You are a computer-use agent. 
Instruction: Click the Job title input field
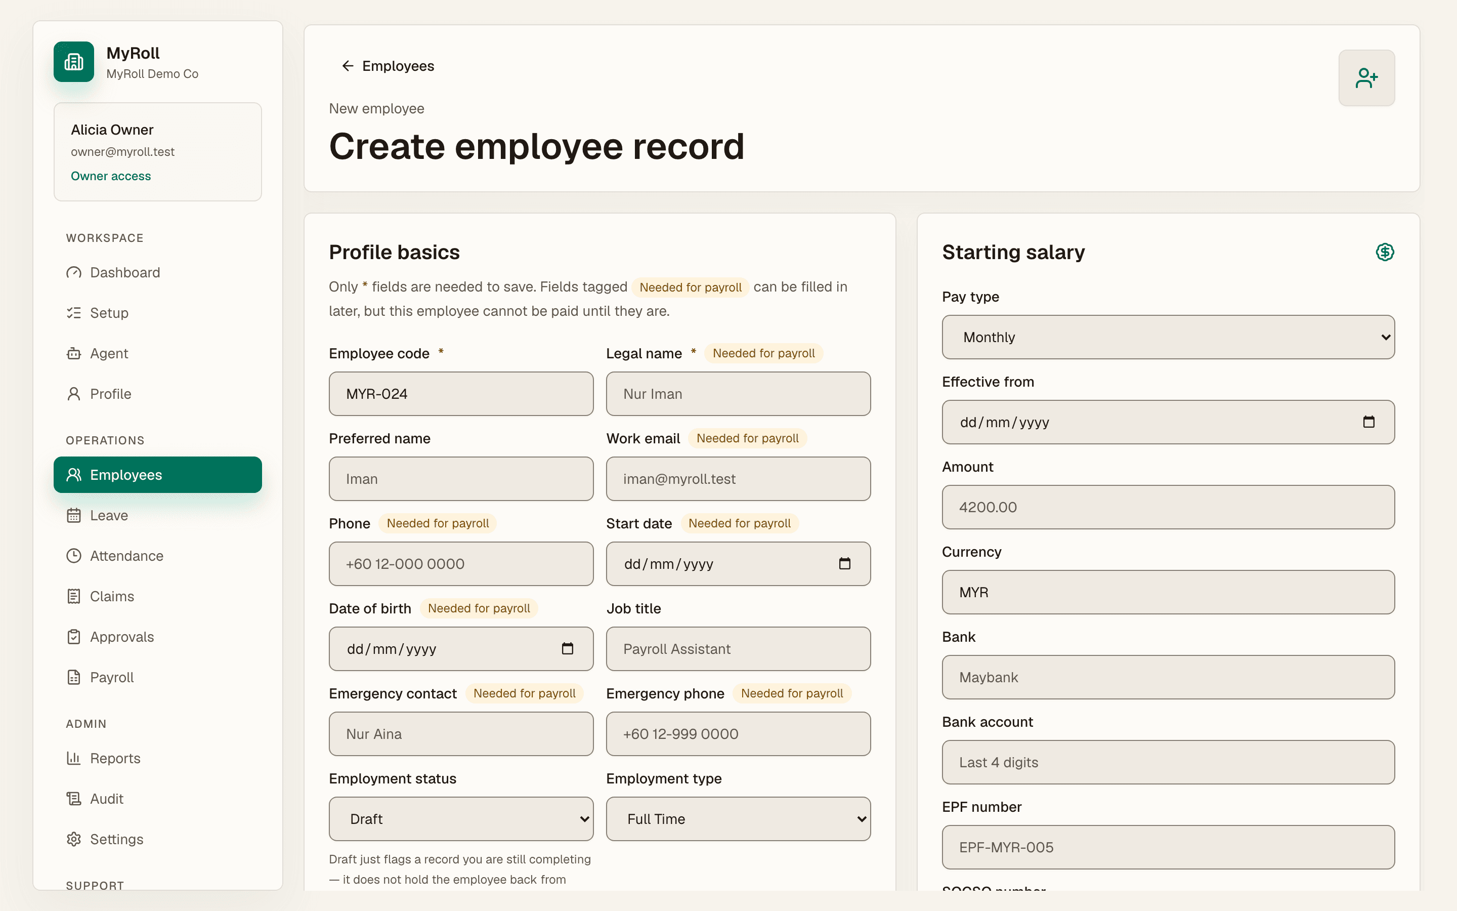pos(738,648)
